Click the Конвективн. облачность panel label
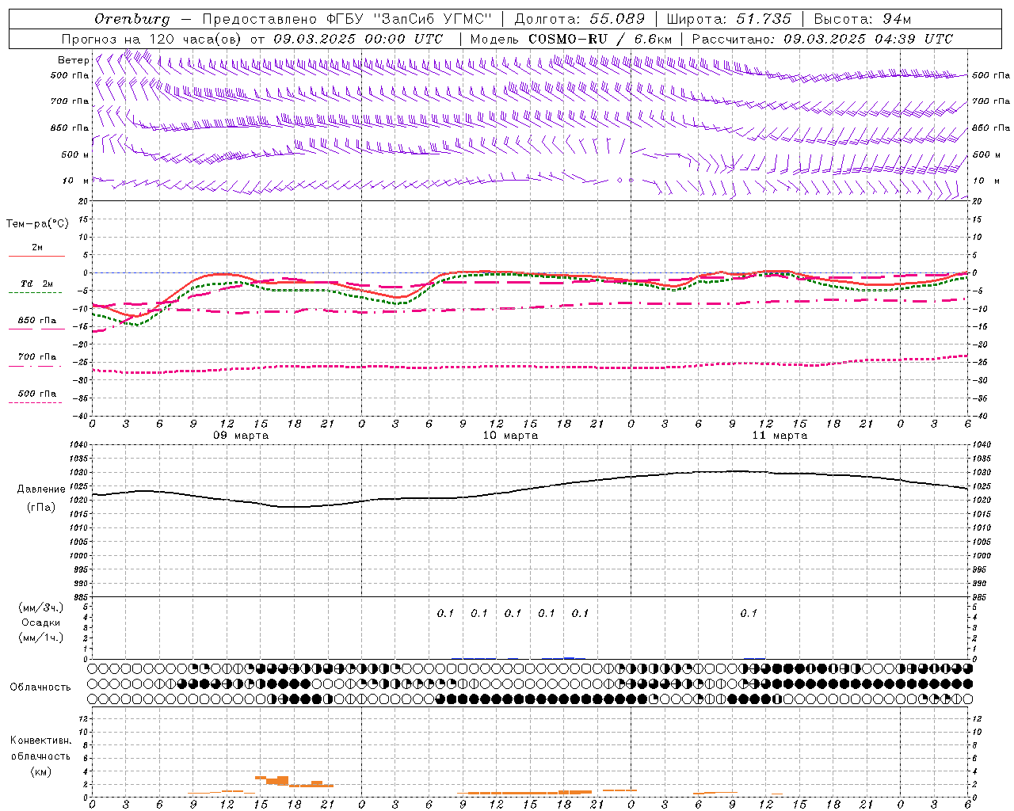1014x811 pixels. [x=40, y=748]
